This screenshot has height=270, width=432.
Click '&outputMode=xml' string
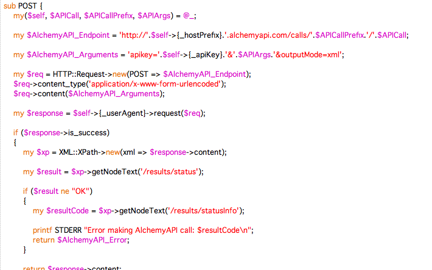click(307, 55)
